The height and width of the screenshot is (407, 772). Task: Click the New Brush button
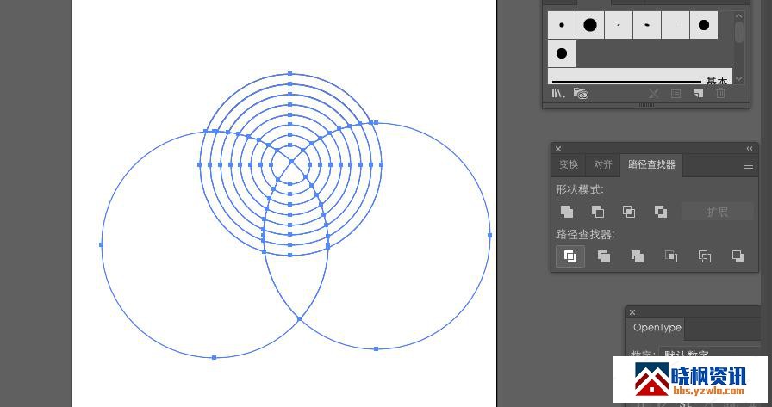tap(699, 93)
